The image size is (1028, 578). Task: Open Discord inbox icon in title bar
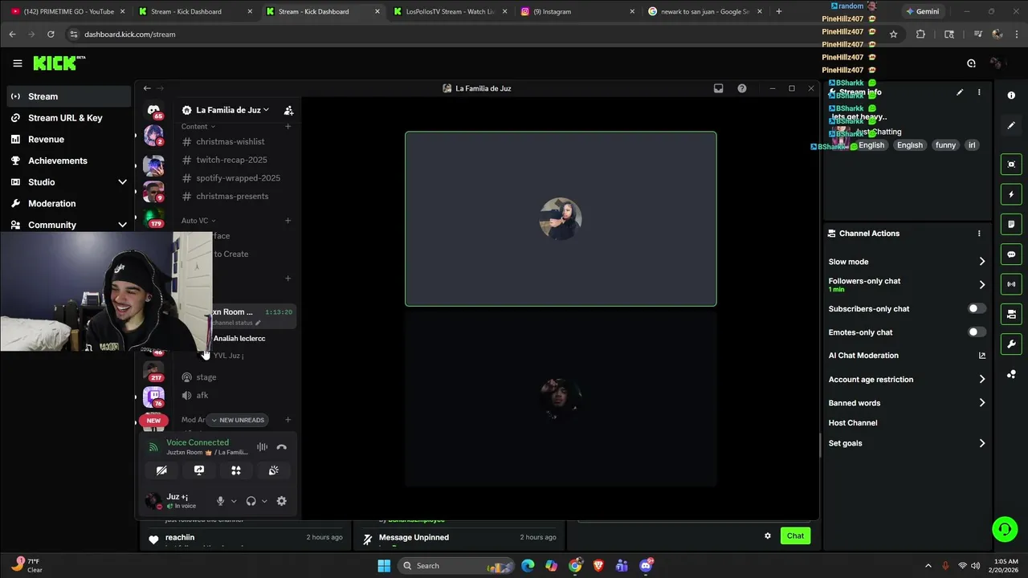pyautogui.click(x=718, y=88)
